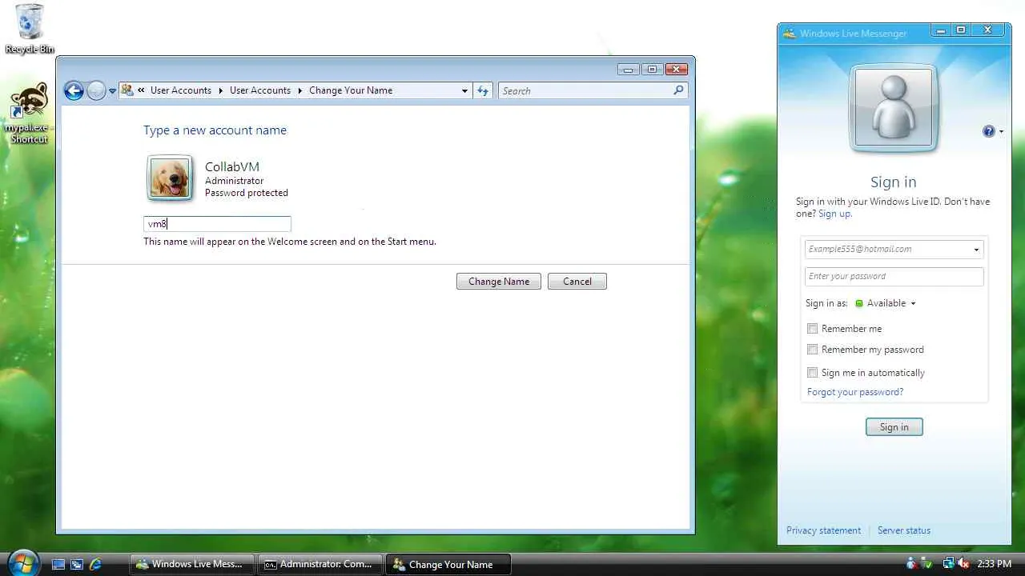This screenshot has width=1025, height=576.
Task: Open the address bar history dropdown
Action: coord(464,90)
